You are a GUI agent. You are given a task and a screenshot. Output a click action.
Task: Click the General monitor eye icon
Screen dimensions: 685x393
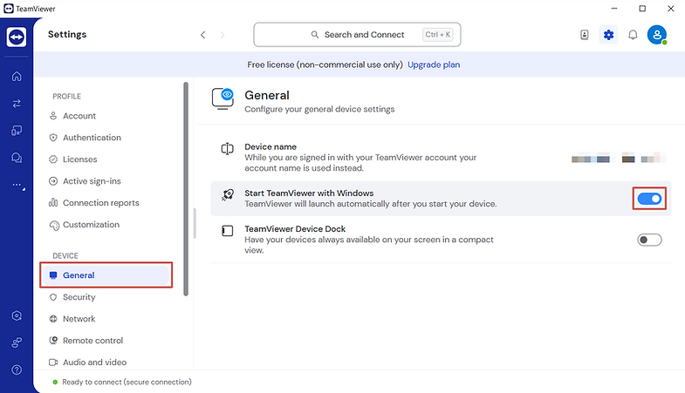[x=223, y=98]
